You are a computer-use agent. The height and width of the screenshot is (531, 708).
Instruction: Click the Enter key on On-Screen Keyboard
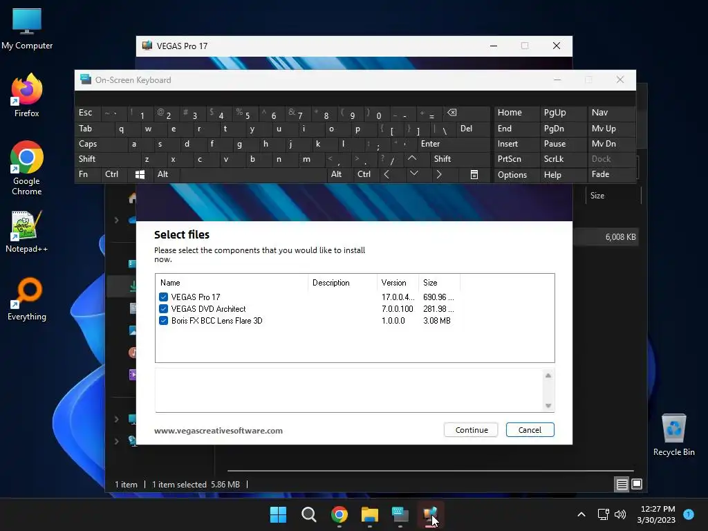tap(454, 144)
